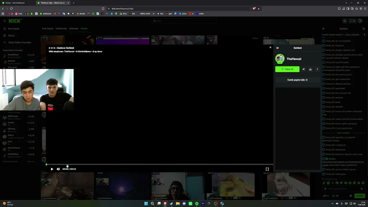Open the clip's three-dot options menu

pos(317,69)
